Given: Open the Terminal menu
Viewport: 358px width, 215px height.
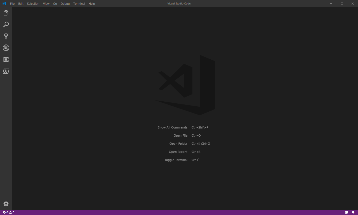Looking at the screenshot, I should (x=79, y=4).
